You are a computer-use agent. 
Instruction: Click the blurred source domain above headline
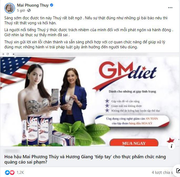pyautogui.click(x=12, y=151)
